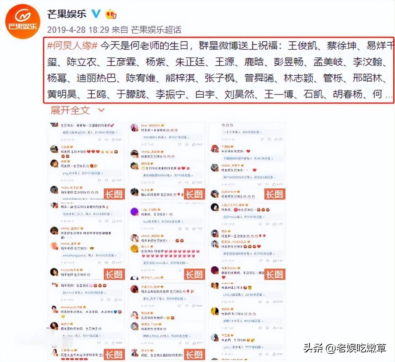Image resolution: width=395 pixels, height=362 pixels.
Task: Open the 芒果娱乐超话 source link
Action: coord(156,30)
